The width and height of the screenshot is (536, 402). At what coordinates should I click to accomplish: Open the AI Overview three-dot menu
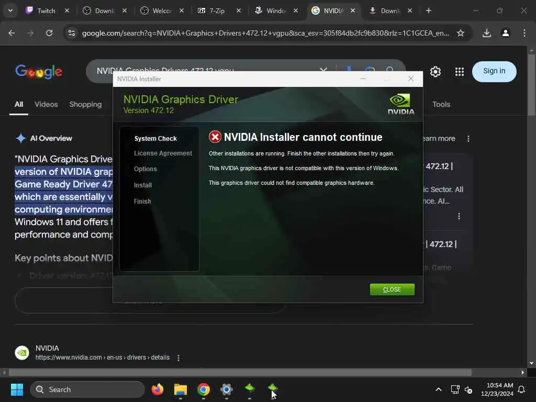coord(468,138)
